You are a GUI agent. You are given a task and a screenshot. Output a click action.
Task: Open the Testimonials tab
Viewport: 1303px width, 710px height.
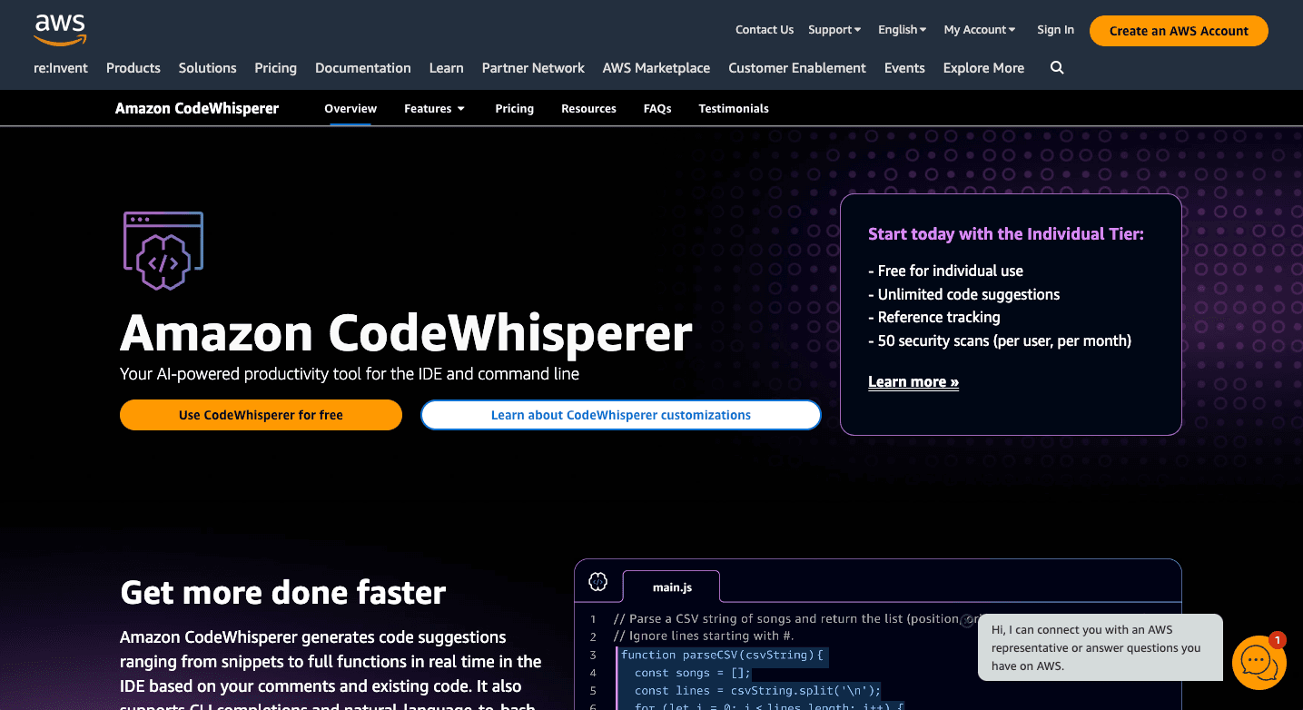click(734, 108)
